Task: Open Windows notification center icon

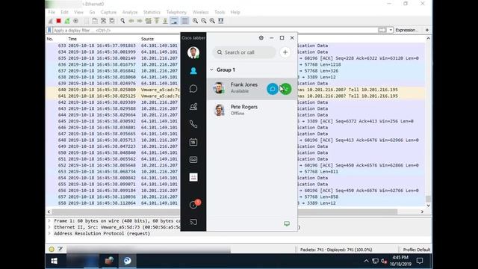Action: 420,261
